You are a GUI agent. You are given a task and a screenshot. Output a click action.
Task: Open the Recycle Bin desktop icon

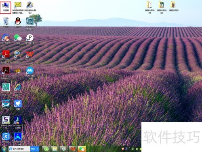(6, 23)
